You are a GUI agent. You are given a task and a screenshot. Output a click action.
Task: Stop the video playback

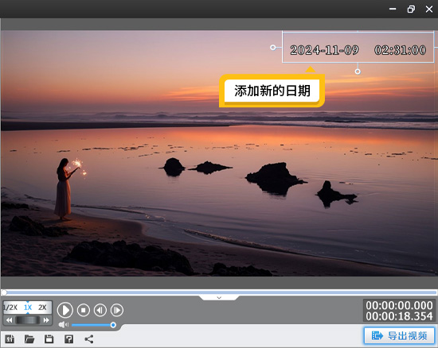[x=84, y=310]
